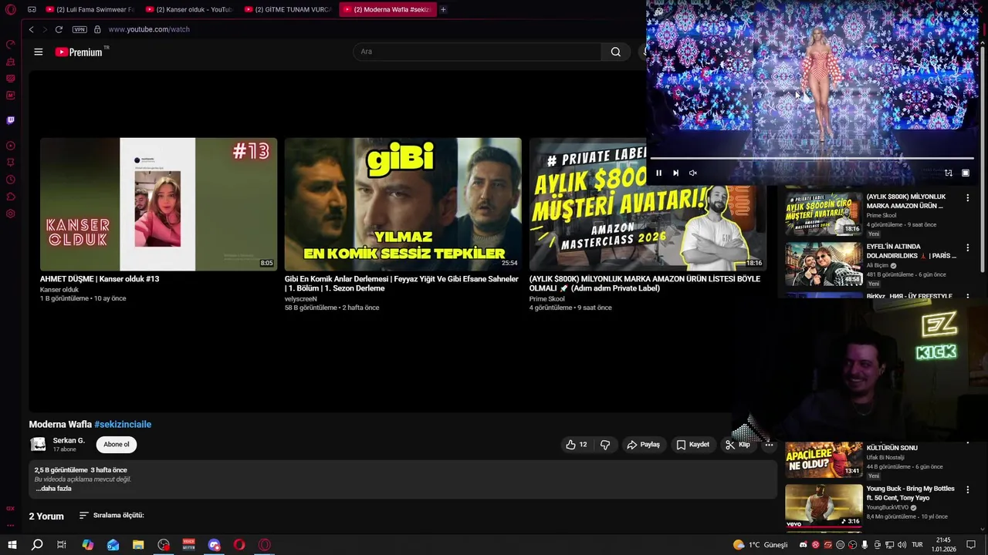Open options for Young Buck video

click(967, 489)
